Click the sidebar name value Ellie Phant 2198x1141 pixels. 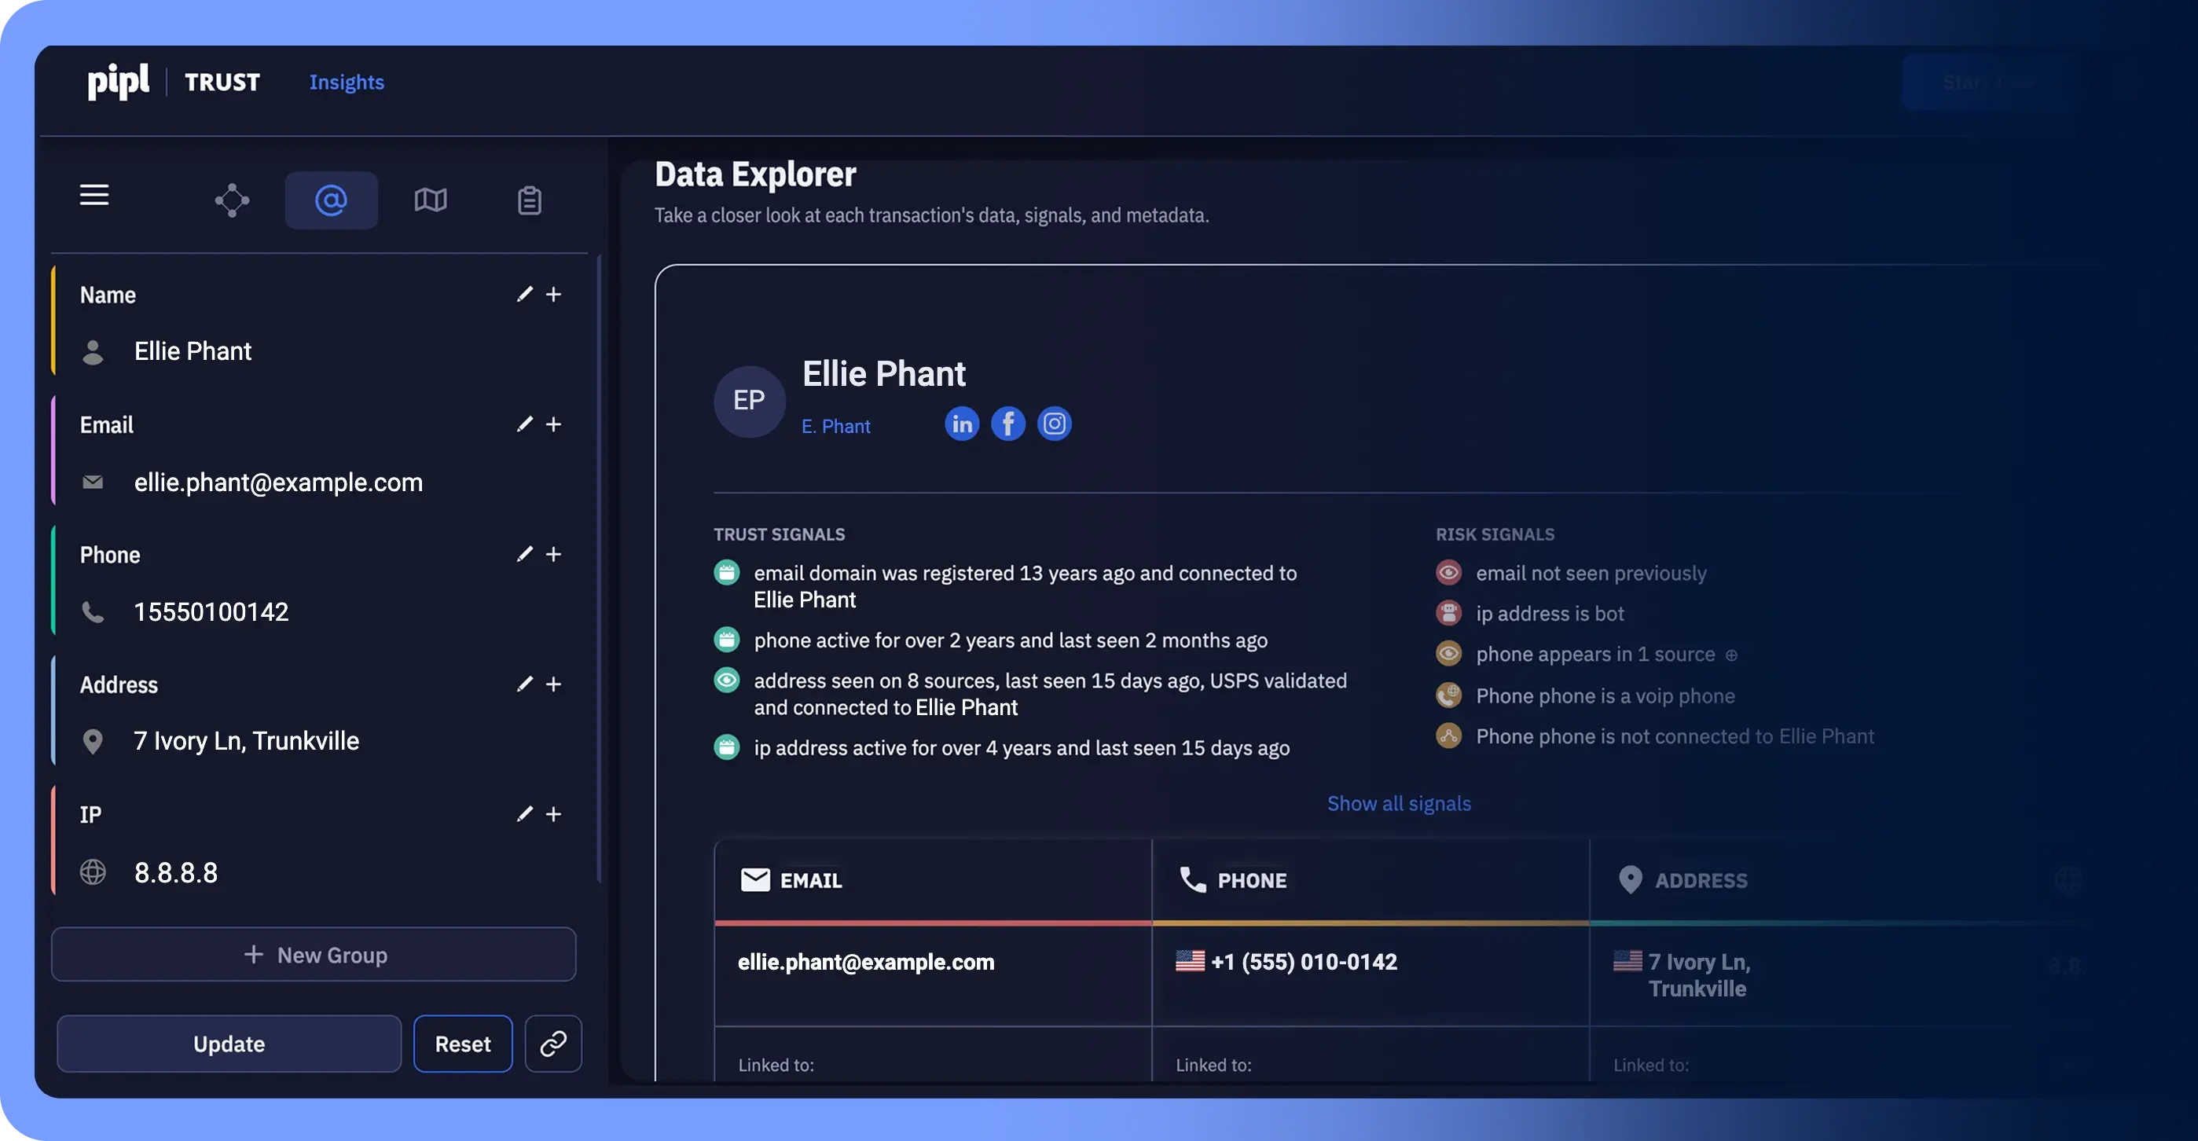coord(193,350)
